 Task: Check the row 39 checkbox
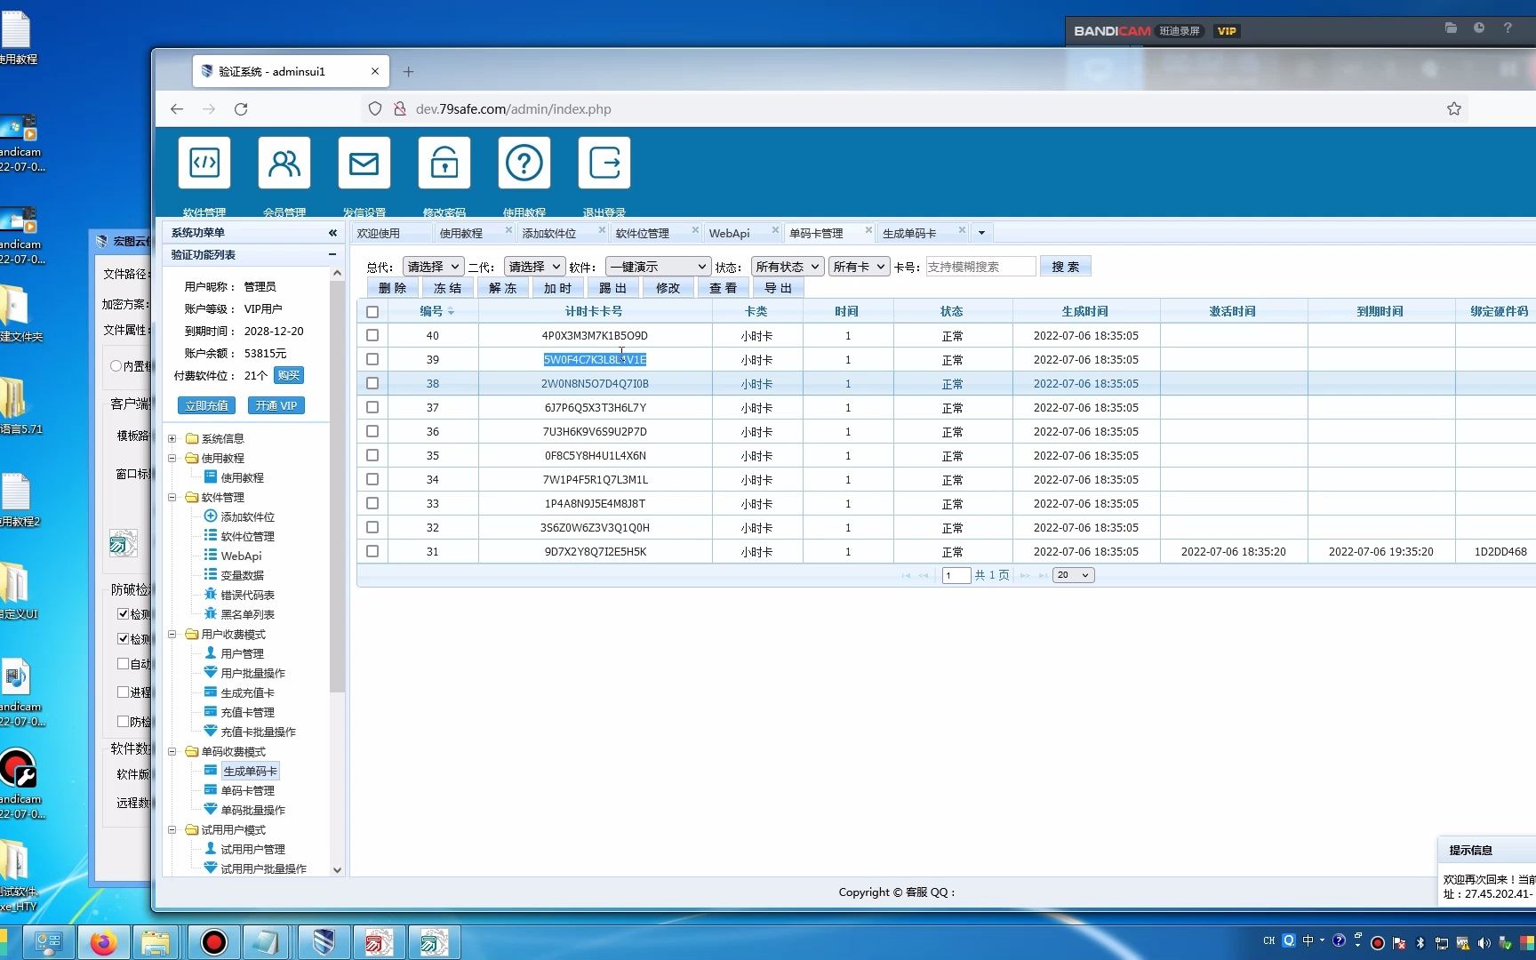pyautogui.click(x=372, y=360)
